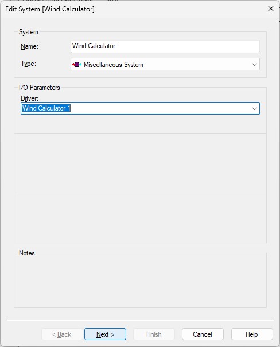Viewport: 280px width, 347px height.
Task: Click into the Name text field
Action: pos(165,46)
